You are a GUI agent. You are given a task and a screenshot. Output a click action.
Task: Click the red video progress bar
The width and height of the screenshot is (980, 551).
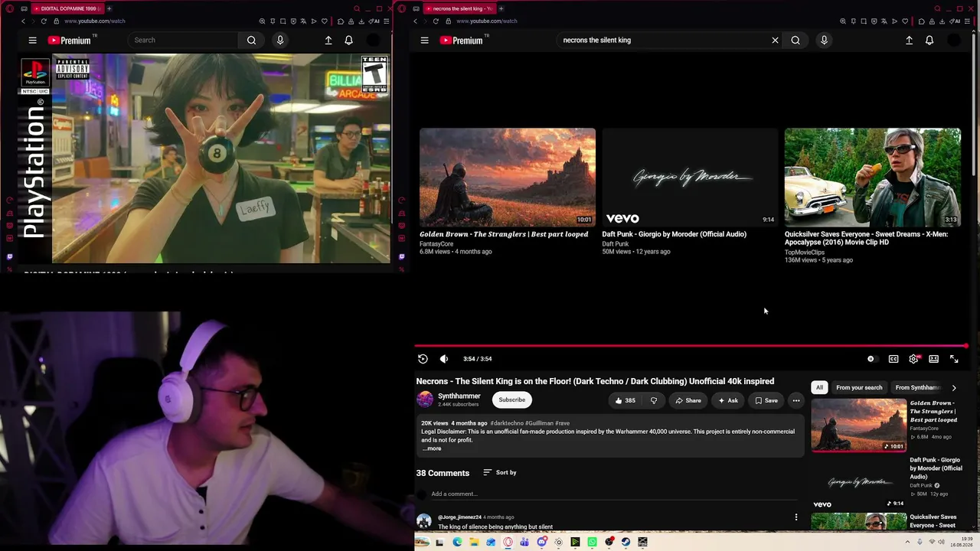pos(691,346)
